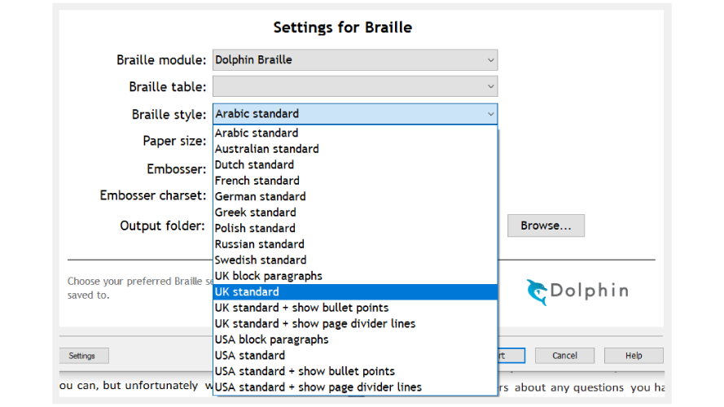Choose UK block paragraphs style

click(268, 276)
